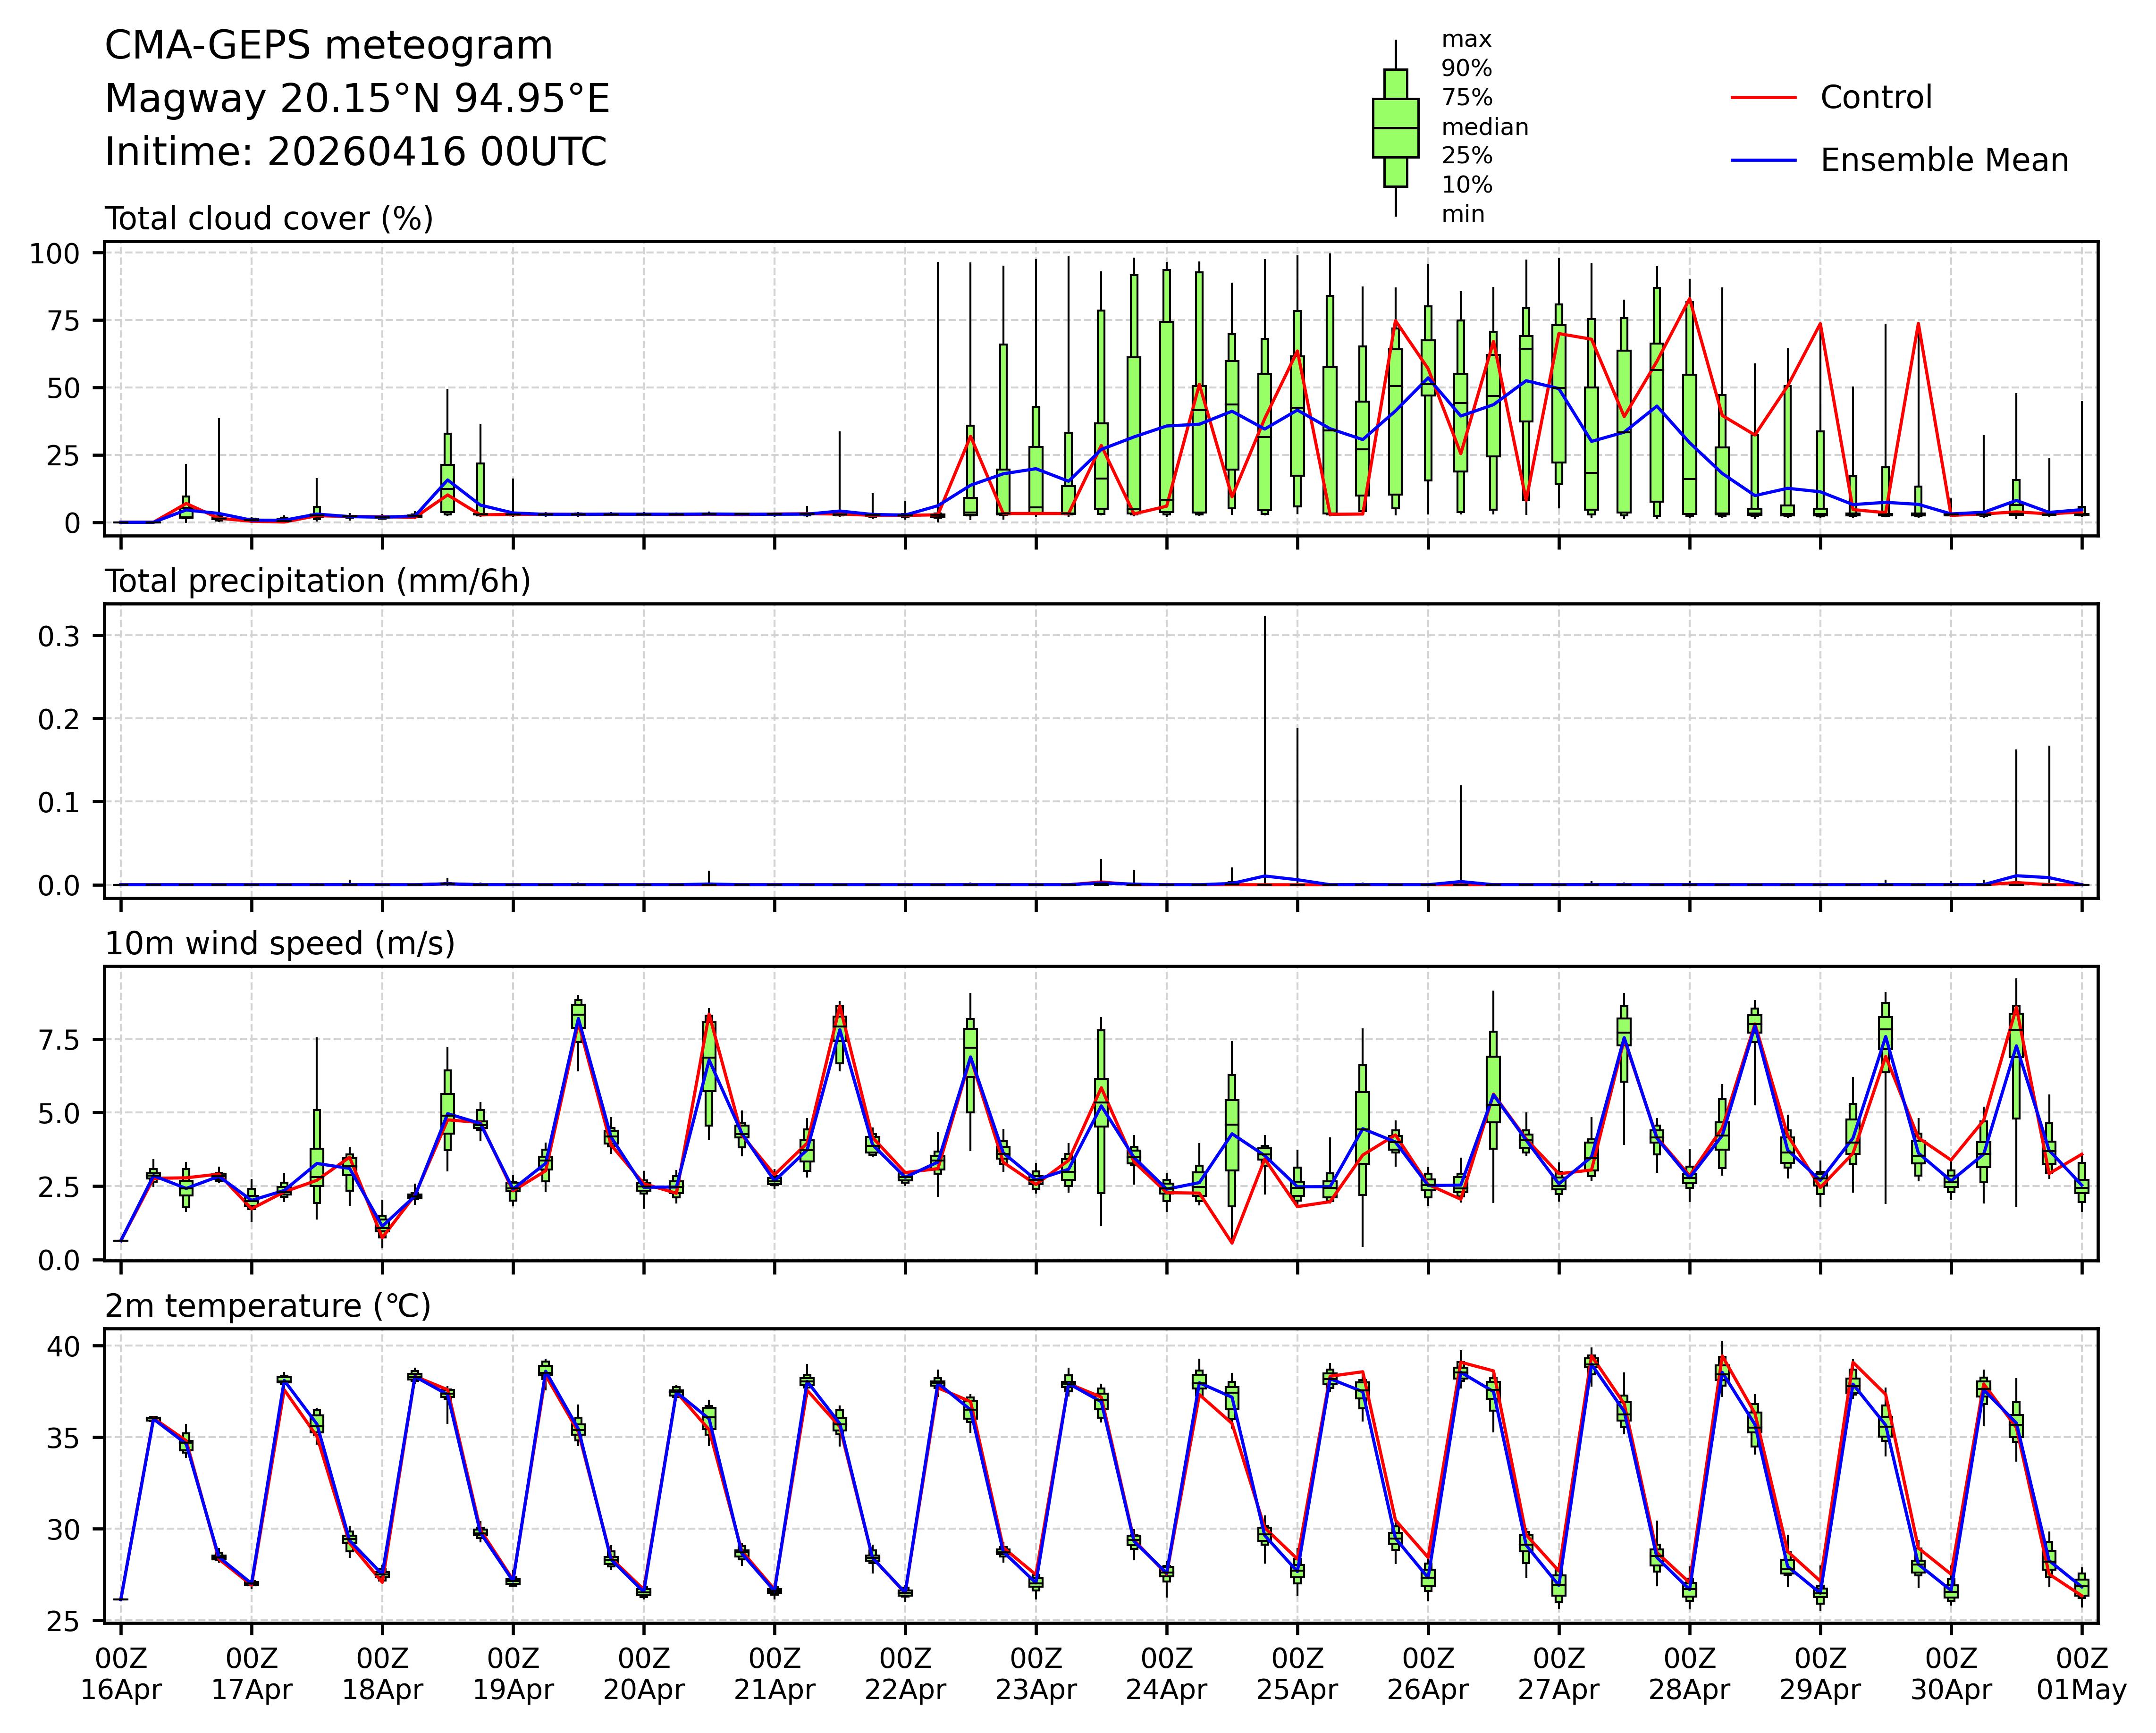Click the Initime 20260416 00UTC label

[355, 152]
